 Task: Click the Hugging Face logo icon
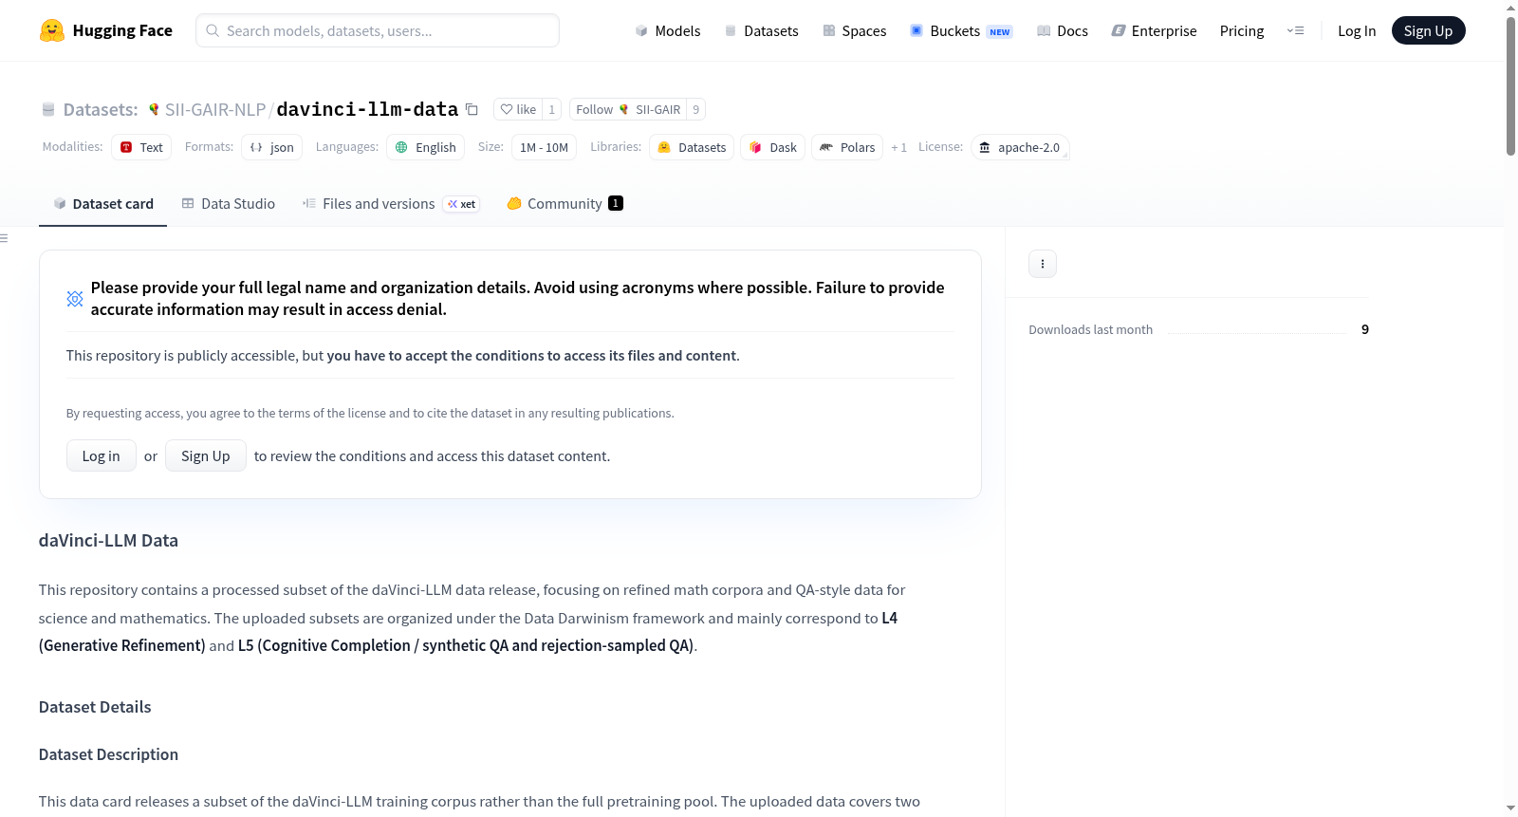[52, 30]
